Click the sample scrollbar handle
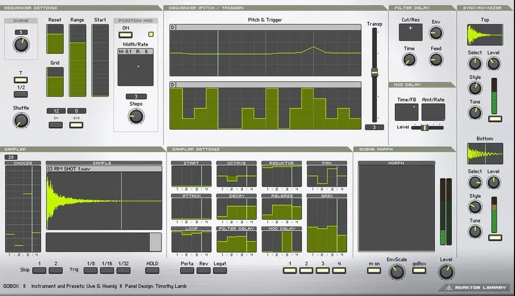 155,242
